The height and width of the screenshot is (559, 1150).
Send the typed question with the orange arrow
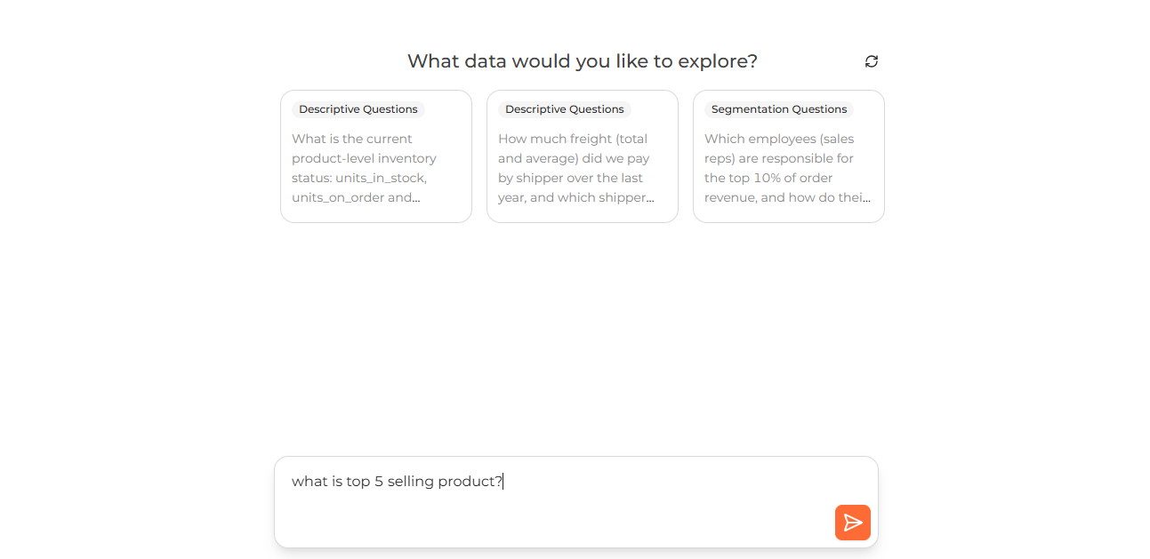pyautogui.click(x=852, y=523)
